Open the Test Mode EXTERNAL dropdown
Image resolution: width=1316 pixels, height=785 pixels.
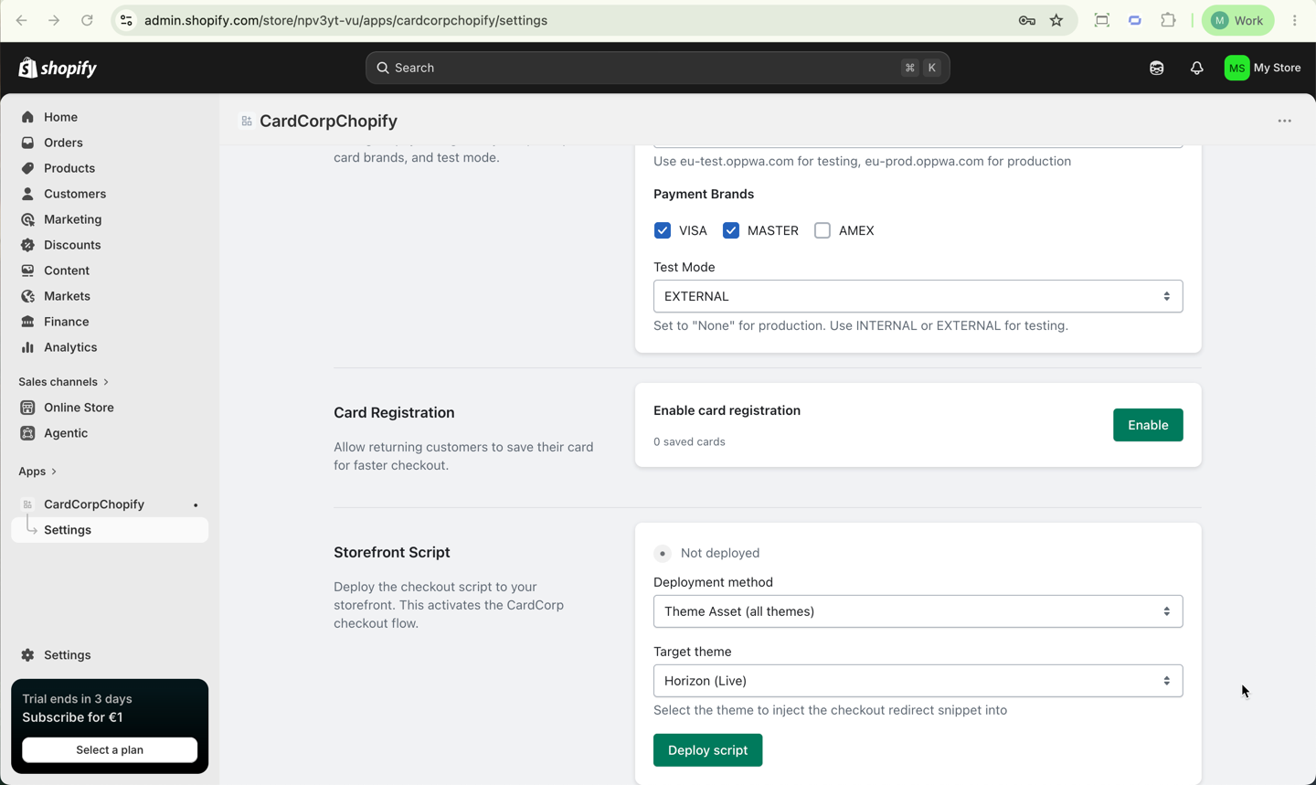918,296
